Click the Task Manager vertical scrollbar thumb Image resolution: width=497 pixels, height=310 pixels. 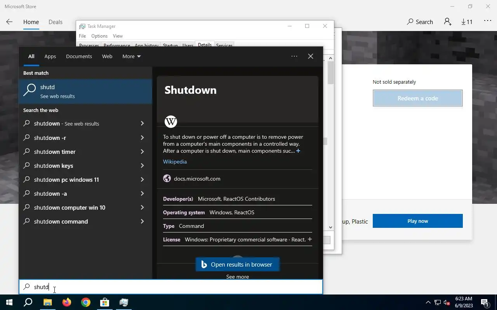point(330,73)
